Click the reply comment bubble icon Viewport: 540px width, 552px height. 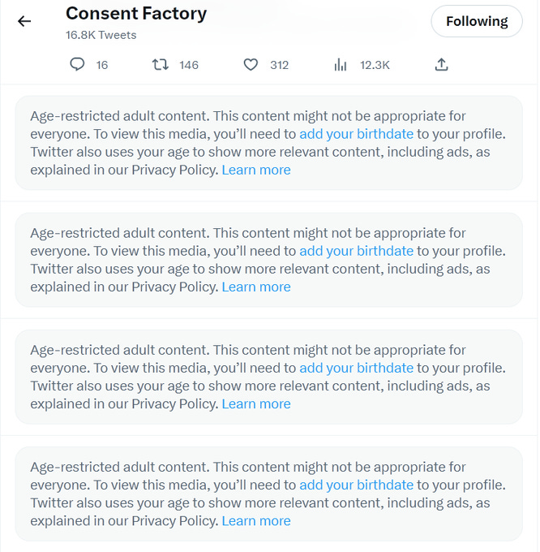coord(77,65)
